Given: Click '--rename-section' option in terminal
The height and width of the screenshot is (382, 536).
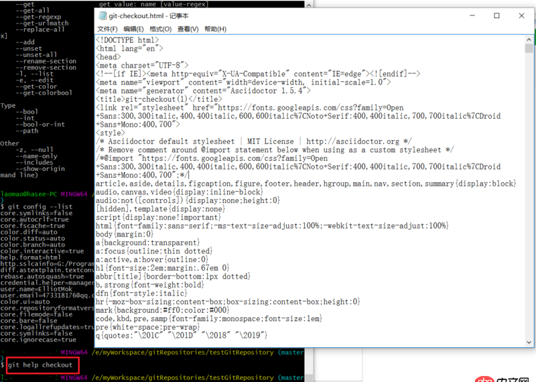Looking at the screenshot, I should [46, 61].
